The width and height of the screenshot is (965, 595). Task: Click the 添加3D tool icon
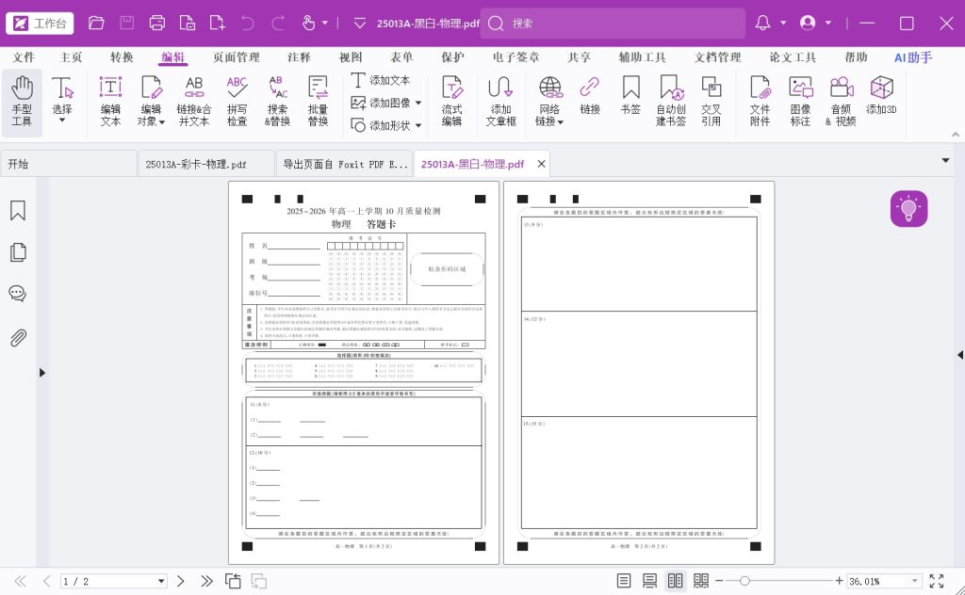click(x=881, y=96)
